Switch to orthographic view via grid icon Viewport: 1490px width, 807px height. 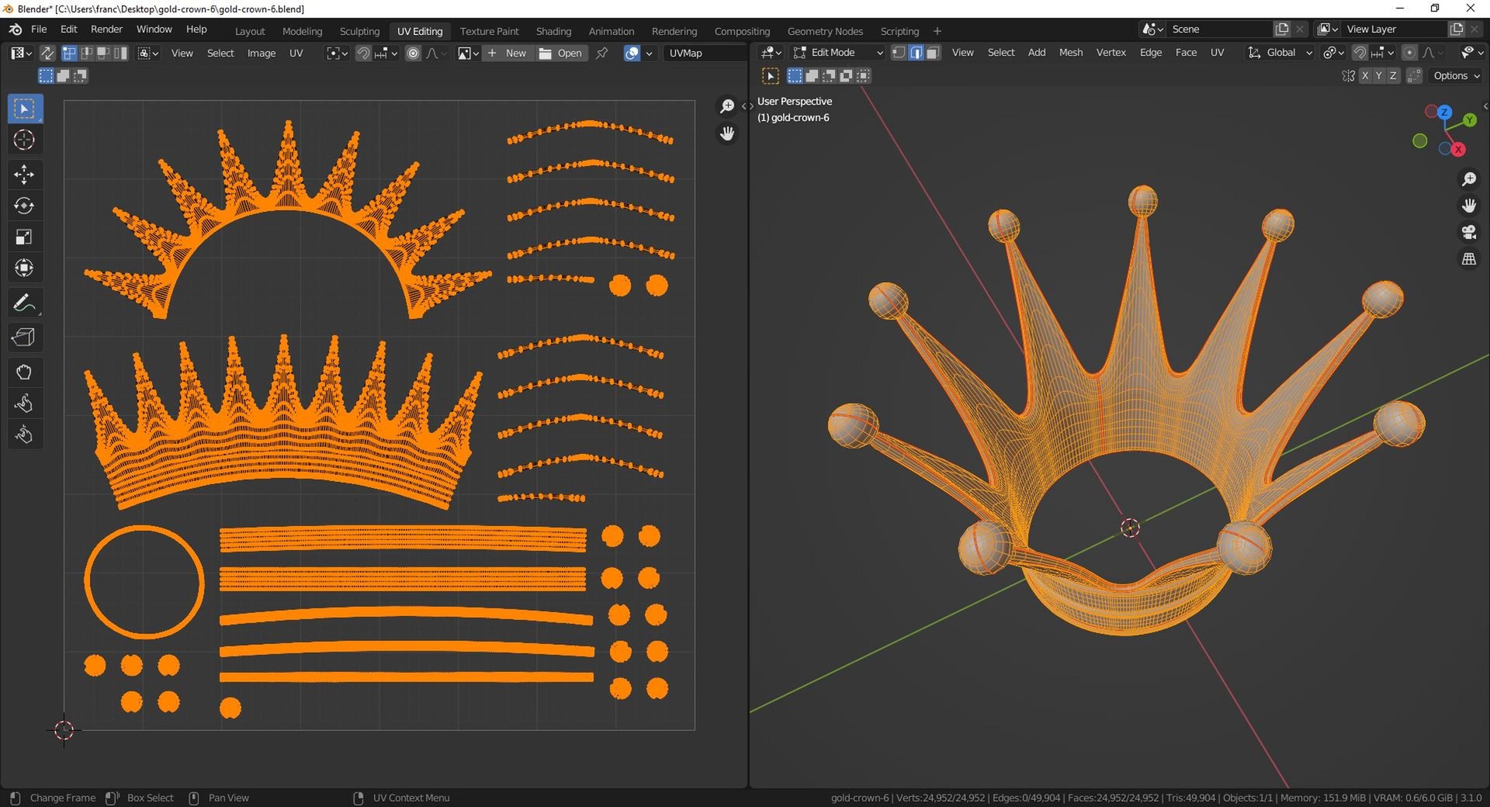1469,259
